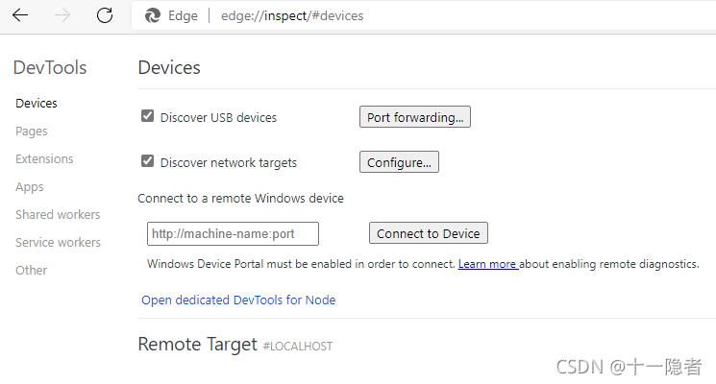Show the Shared workers section

coord(58,214)
